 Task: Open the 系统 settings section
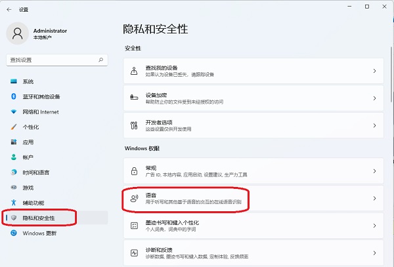click(x=28, y=81)
